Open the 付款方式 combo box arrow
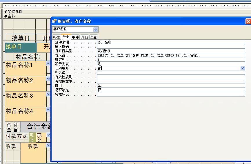Viewport: 251px width, 164px height. pos(48,135)
